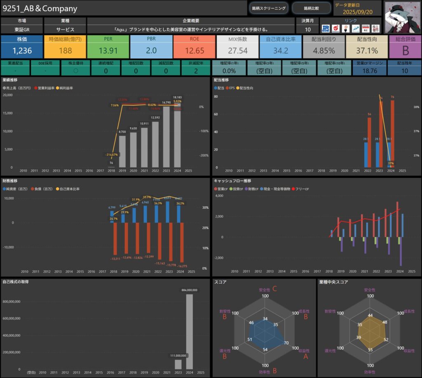This screenshot has width=422, height=378.
Task: Select フリーCF in the cash flow legend
Action: click(x=301, y=189)
